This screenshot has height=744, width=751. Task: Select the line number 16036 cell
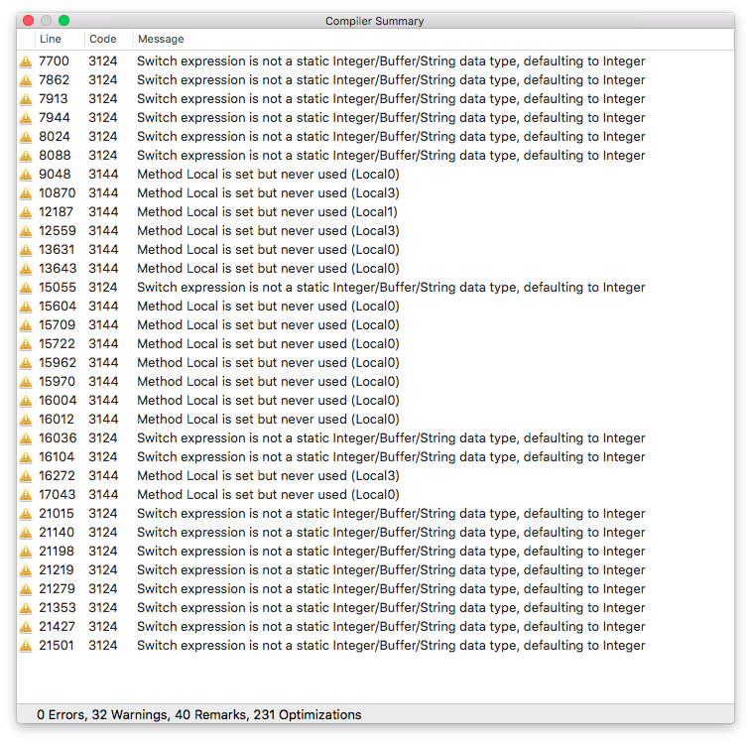(57, 438)
